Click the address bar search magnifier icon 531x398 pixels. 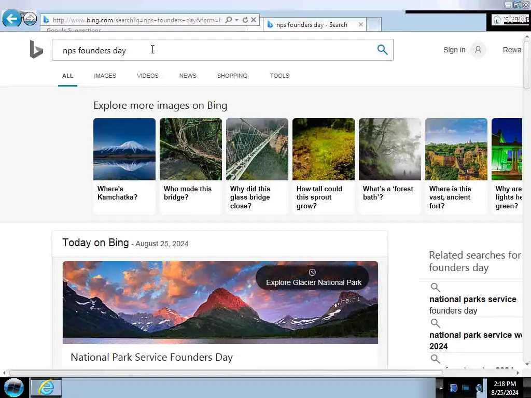click(229, 20)
